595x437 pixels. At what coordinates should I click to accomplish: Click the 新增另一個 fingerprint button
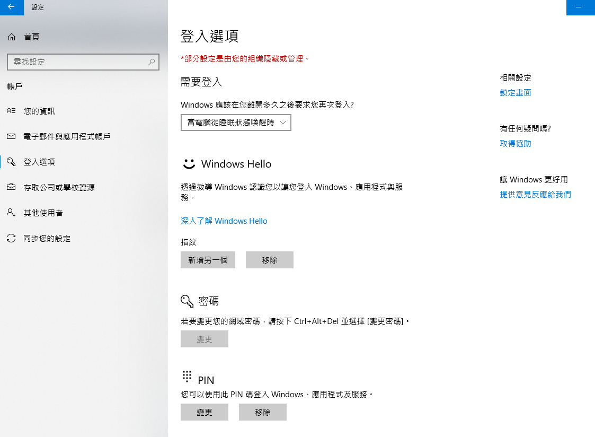click(x=208, y=260)
